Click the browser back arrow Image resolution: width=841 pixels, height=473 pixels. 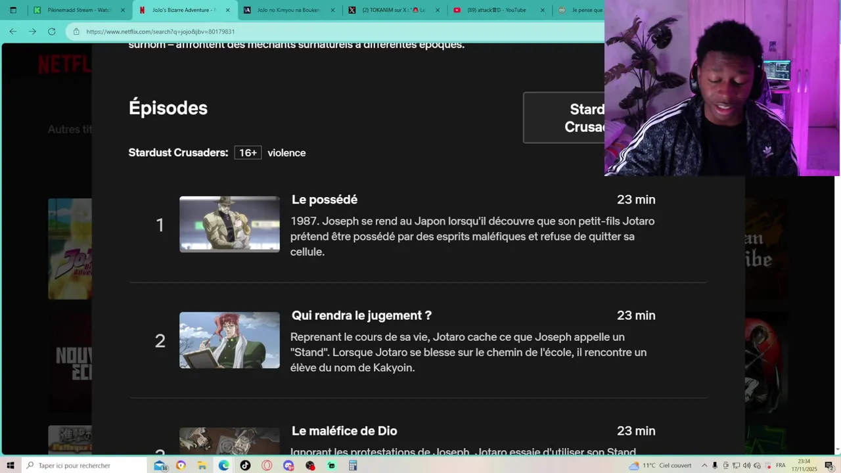(x=13, y=32)
